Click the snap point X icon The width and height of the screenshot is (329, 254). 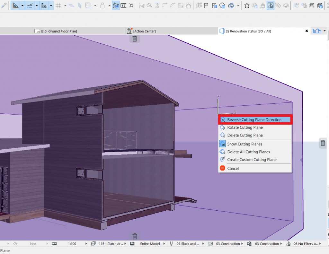(131, 5)
